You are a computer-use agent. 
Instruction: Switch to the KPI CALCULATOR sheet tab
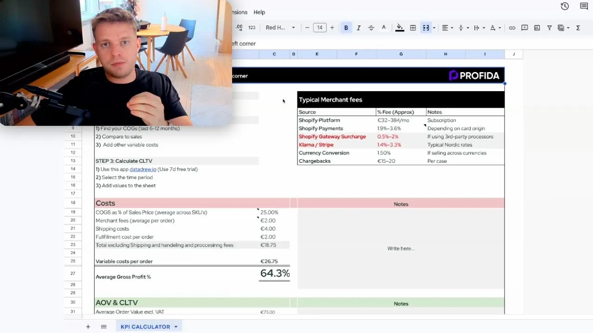145,327
